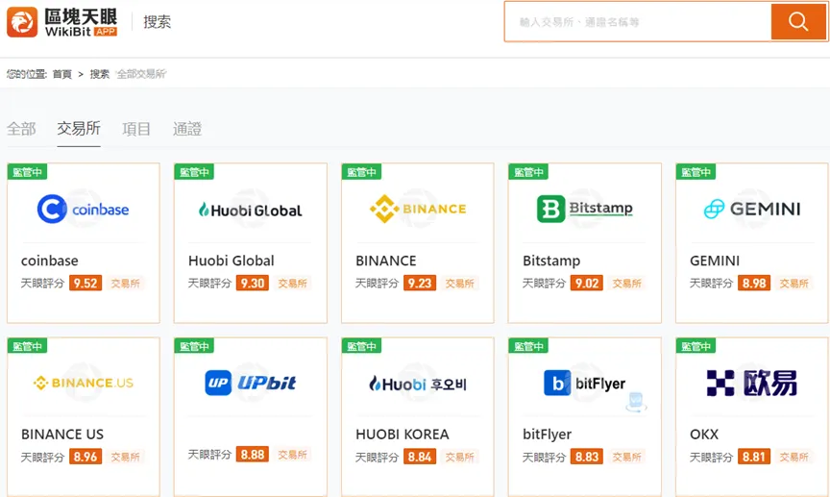
Task: Click the 交易所 tag on Huobi Global card
Action: [293, 284]
